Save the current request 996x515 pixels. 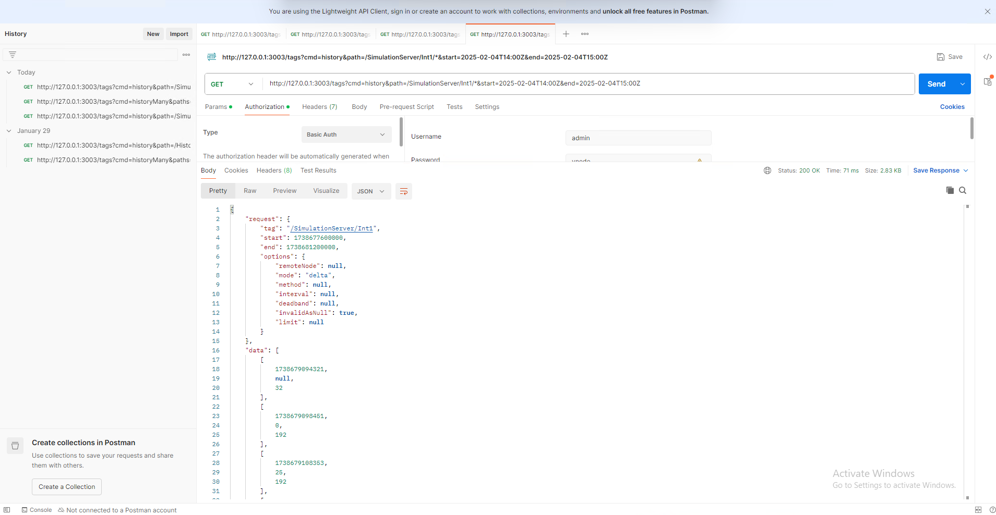pyautogui.click(x=950, y=57)
